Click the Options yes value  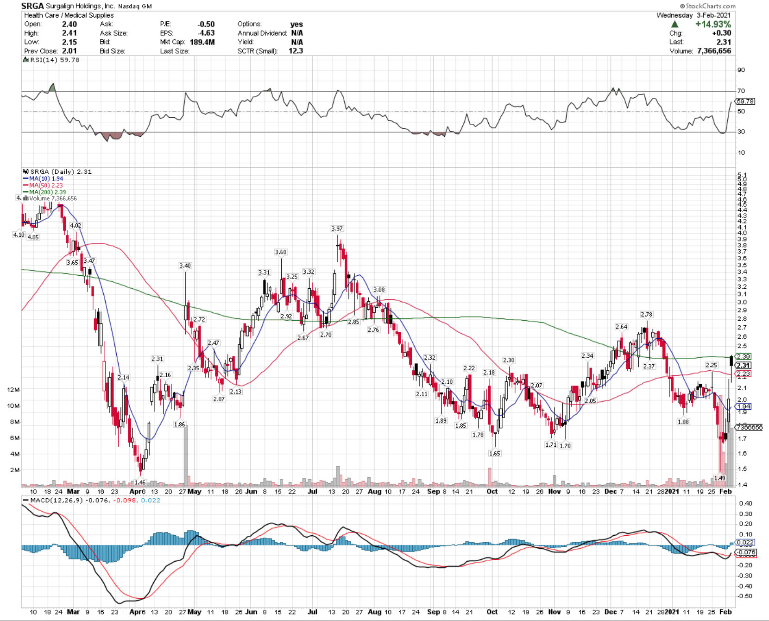296,24
